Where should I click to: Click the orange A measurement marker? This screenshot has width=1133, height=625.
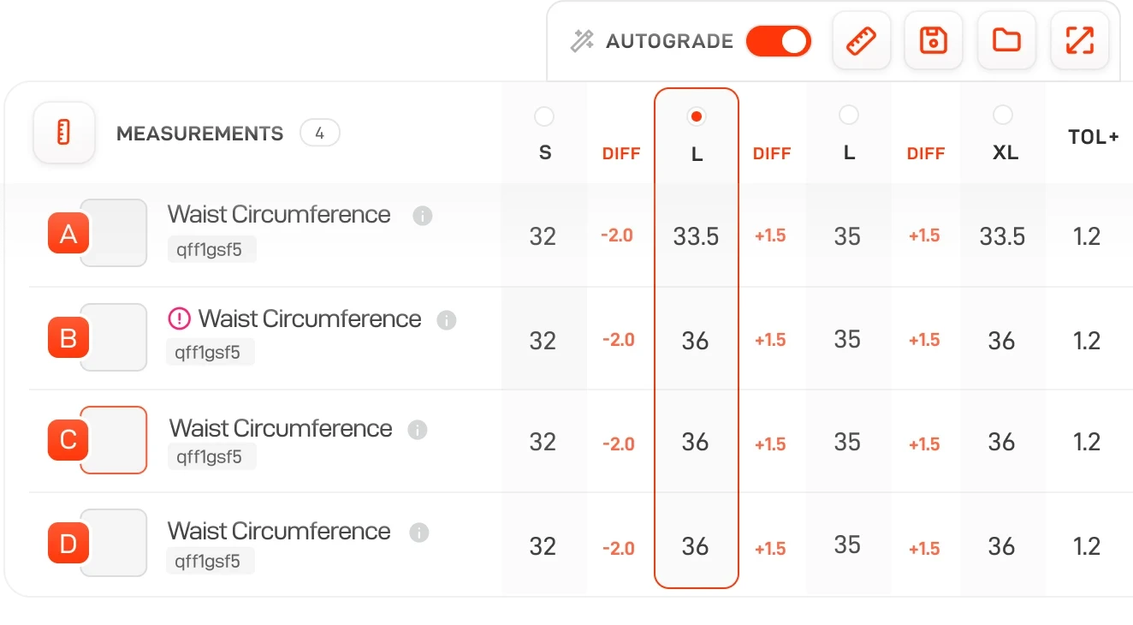pyautogui.click(x=68, y=234)
